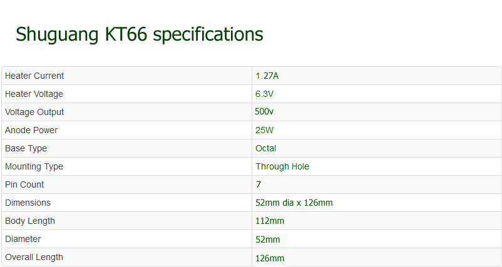
Task: Click the Shuguang KT66 specifications heading
Action: [139, 34]
